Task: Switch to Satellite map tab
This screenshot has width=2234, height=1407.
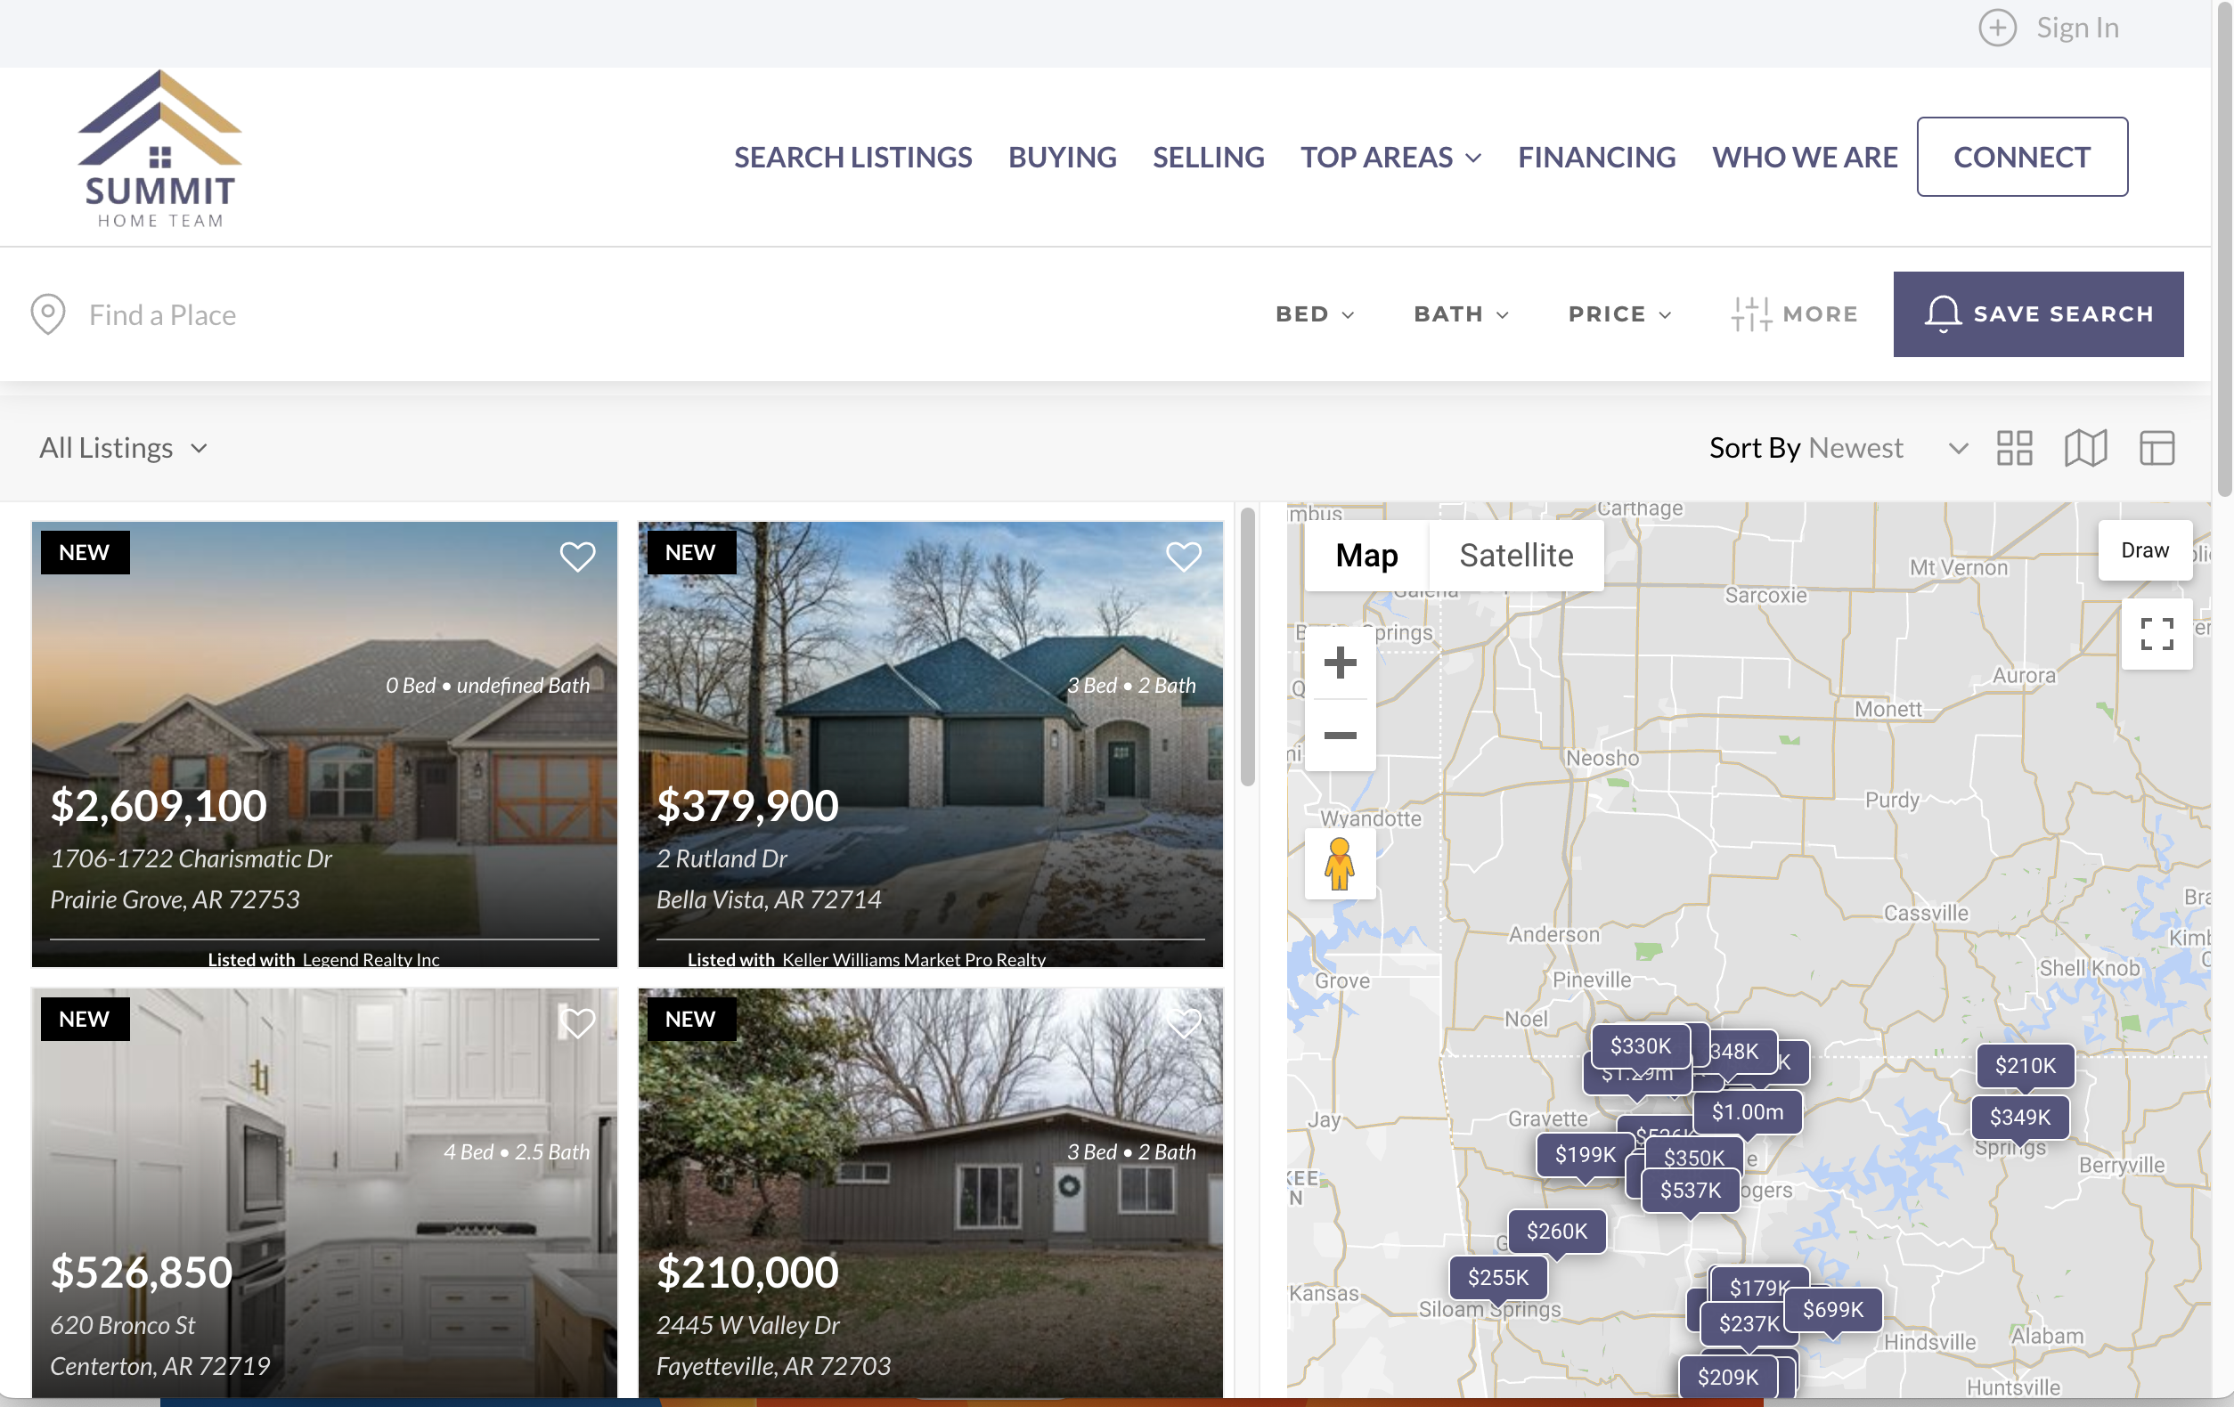Action: pos(1516,555)
